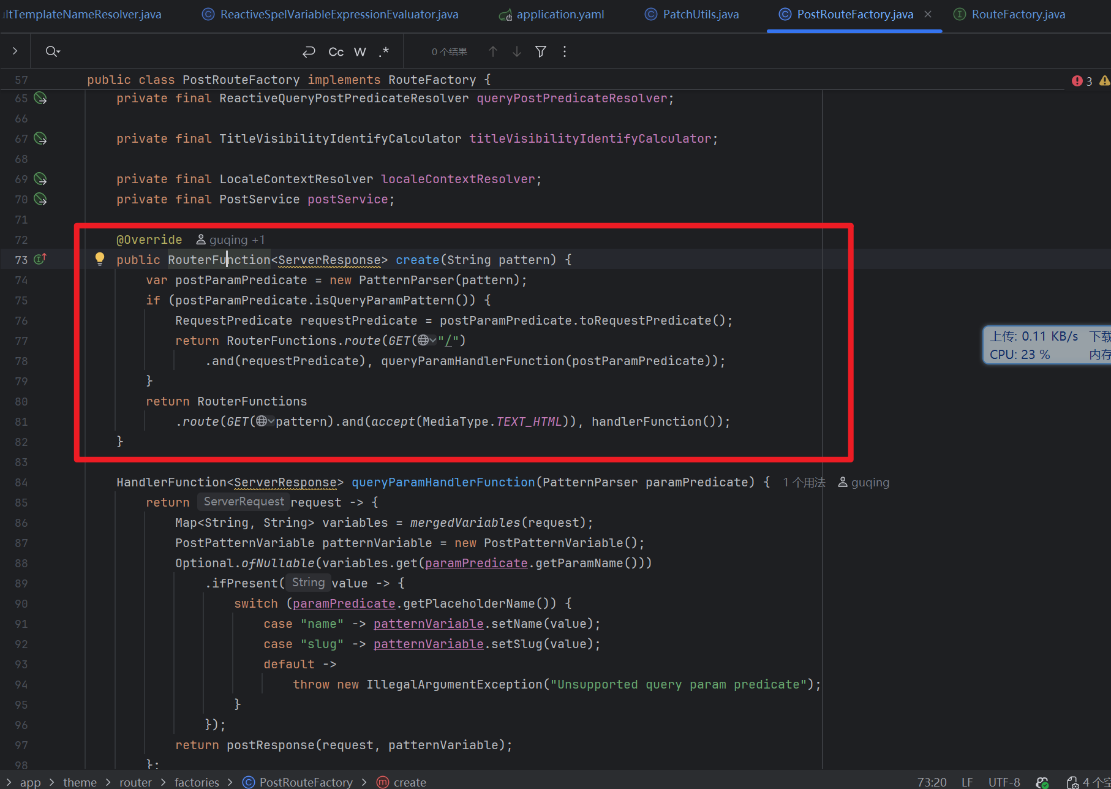This screenshot has width=1111, height=789.
Task: Toggle match case (Cc) in search bar
Action: point(336,52)
